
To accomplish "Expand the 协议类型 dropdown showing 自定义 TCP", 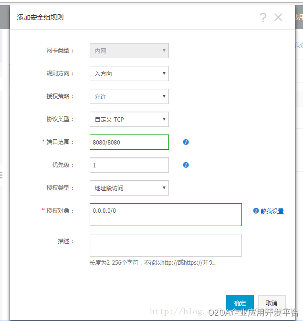I will point(129,119).
